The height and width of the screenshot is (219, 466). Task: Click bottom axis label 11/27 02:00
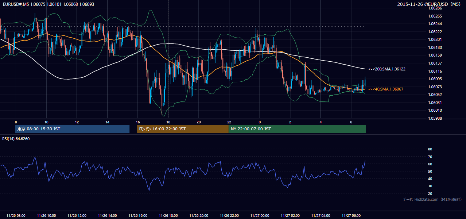pos(290,216)
